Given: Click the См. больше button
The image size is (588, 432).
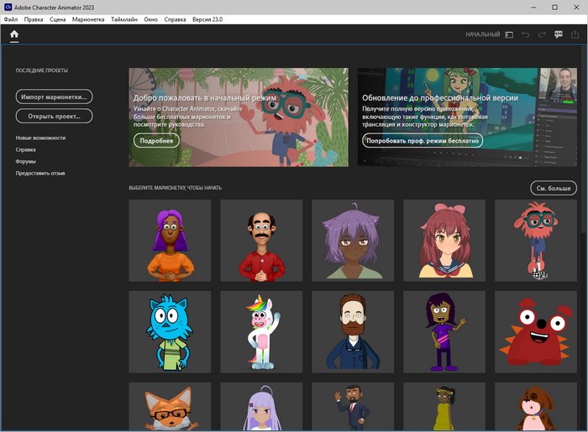Looking at the screenshot, I should (x=554, y=188).
